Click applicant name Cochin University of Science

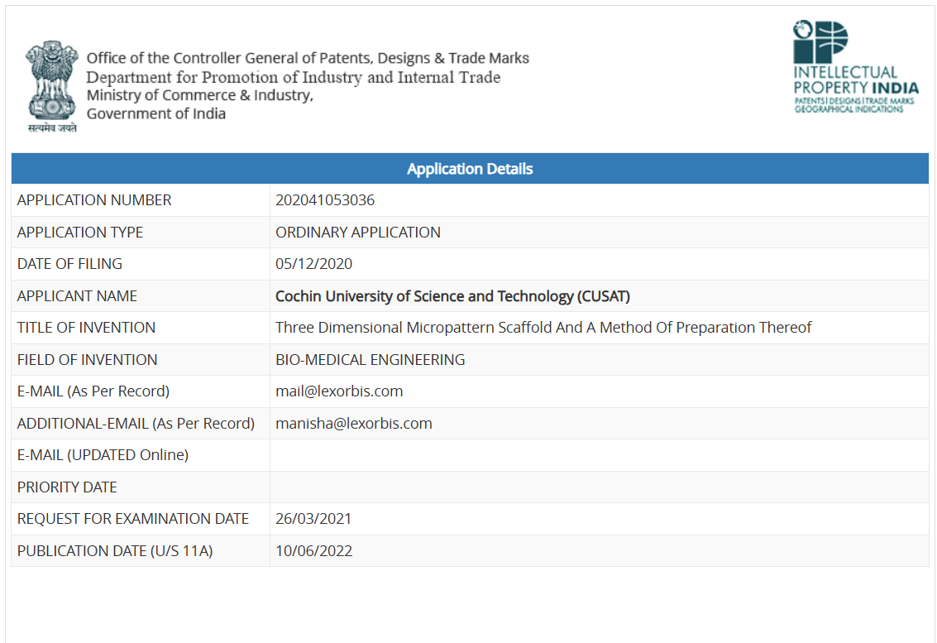click(x=452, y=296)
